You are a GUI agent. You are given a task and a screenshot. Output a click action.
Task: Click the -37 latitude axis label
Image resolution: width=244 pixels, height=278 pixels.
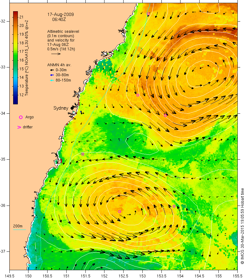(x=3, y=251)
